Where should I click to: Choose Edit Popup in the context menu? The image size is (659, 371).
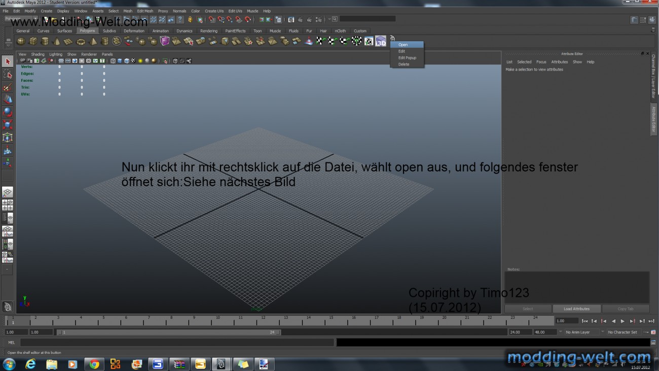pyautogui.click(x=407, y=58)
